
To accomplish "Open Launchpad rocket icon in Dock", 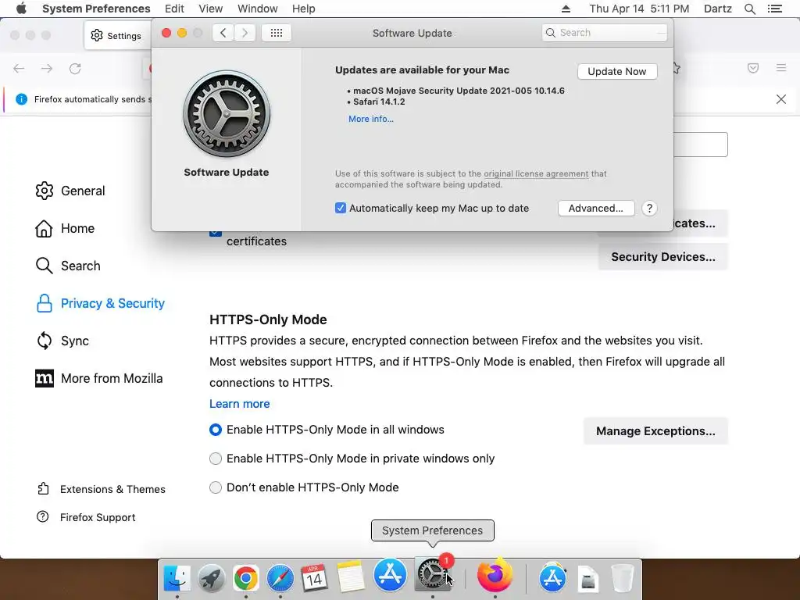I will tap(211, 577).
